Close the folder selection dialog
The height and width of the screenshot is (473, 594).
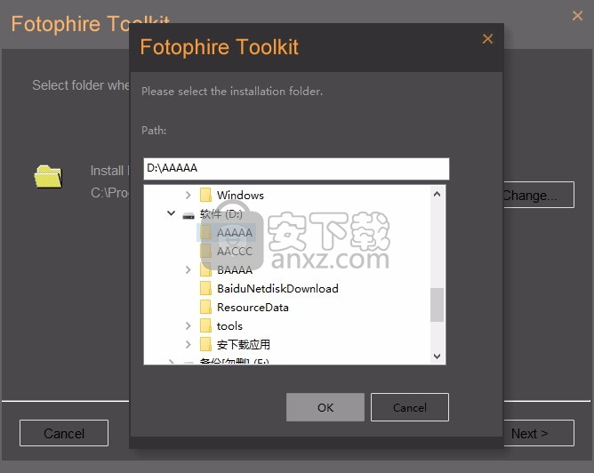coord(487,38)
